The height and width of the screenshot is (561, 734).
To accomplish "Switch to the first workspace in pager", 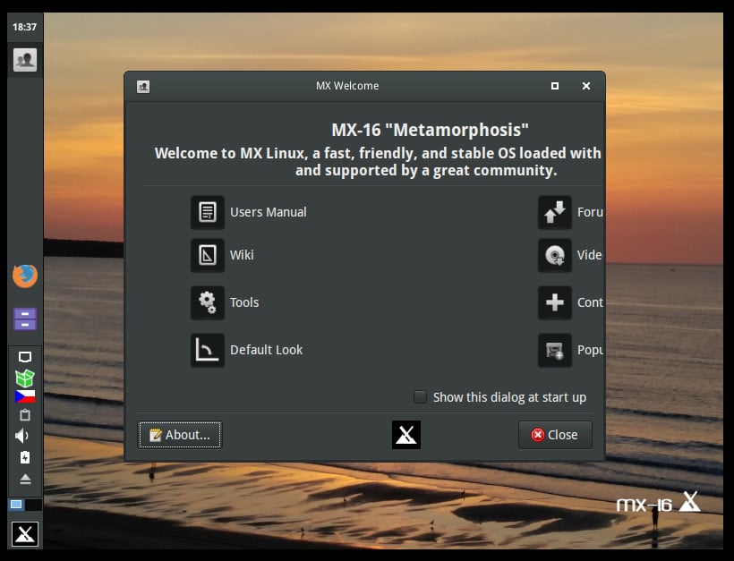I will [16, 505].
